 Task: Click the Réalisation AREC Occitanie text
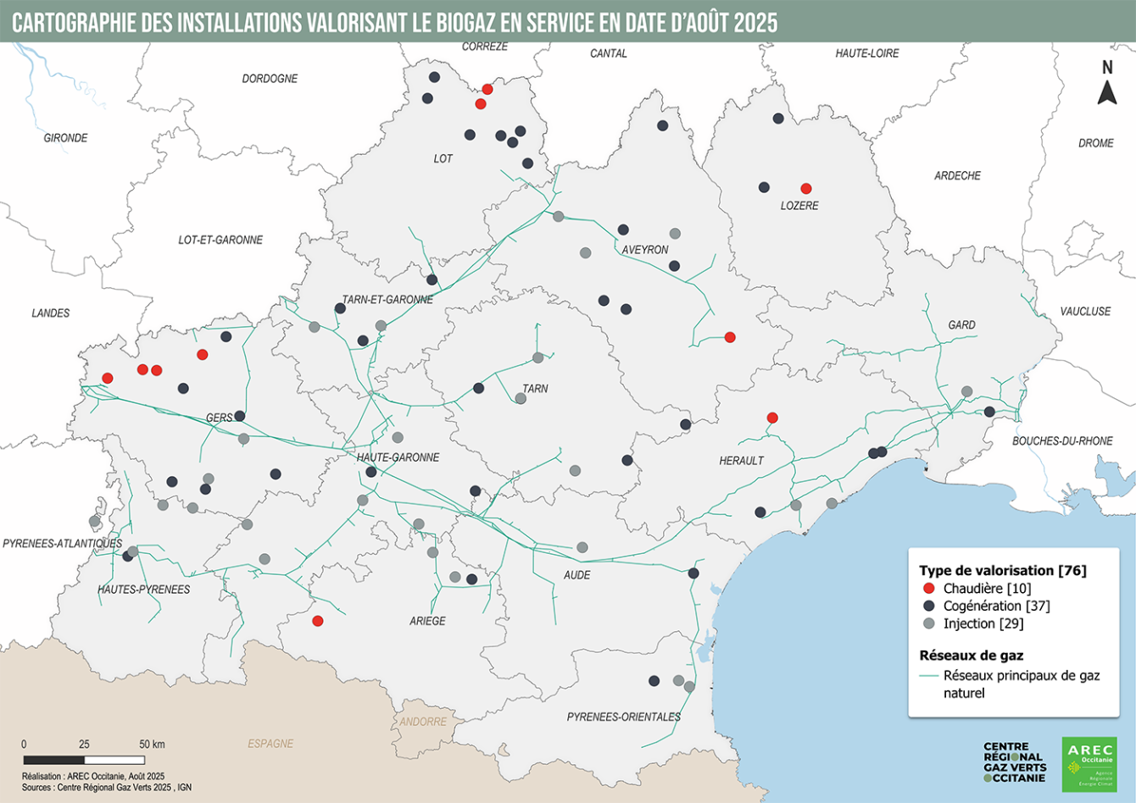point(92,774)
